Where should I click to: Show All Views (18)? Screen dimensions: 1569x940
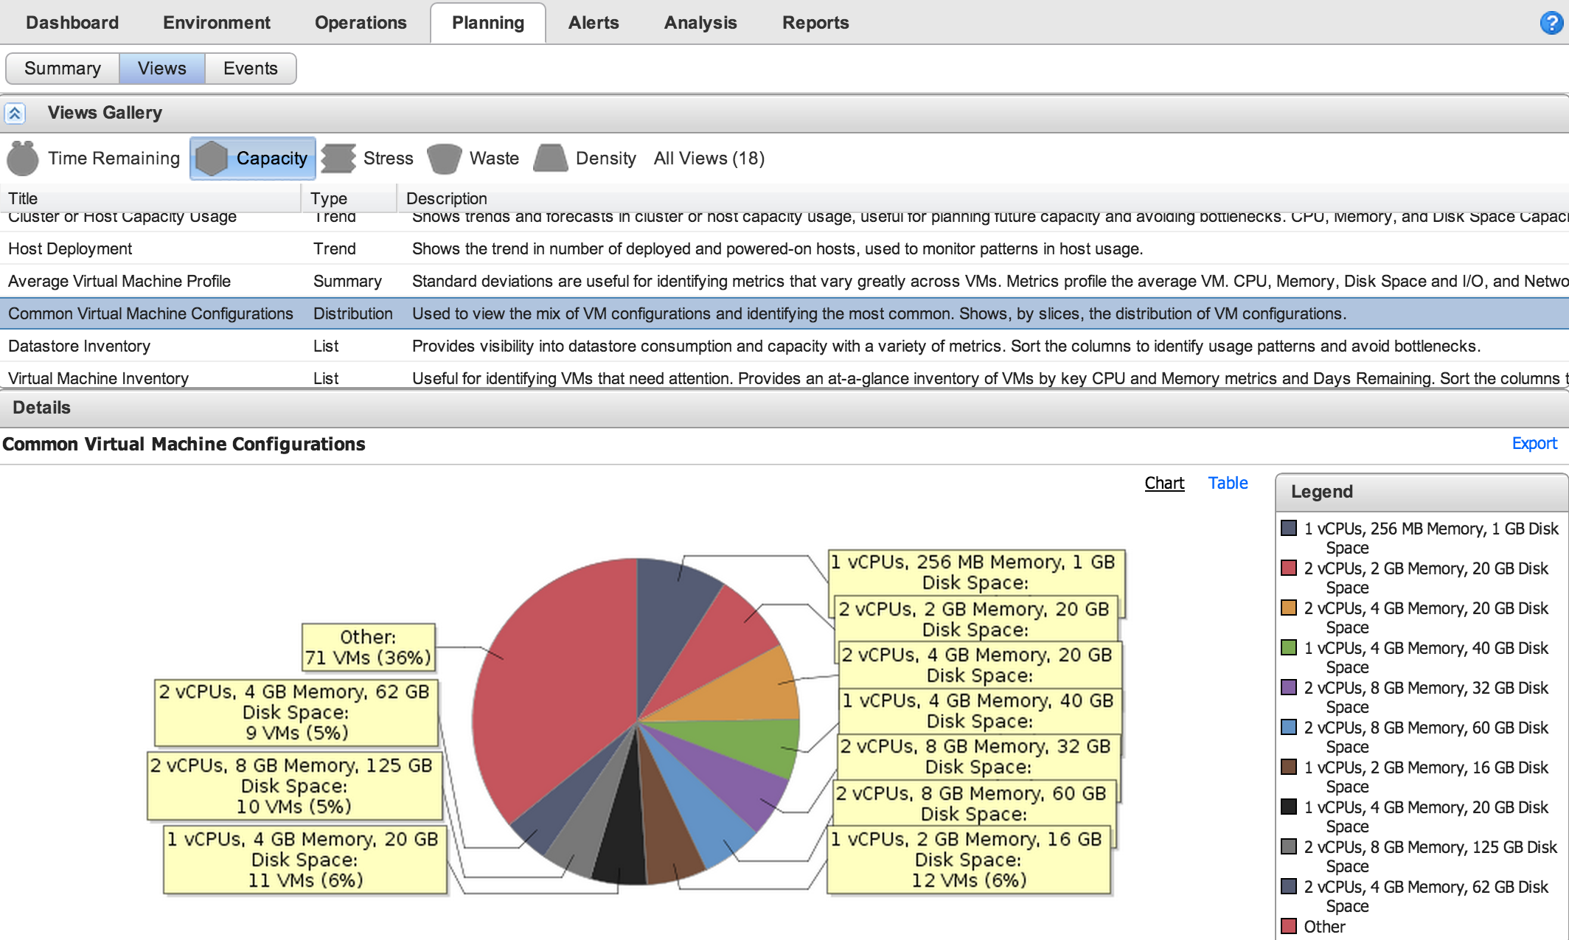tap(709, 159)
